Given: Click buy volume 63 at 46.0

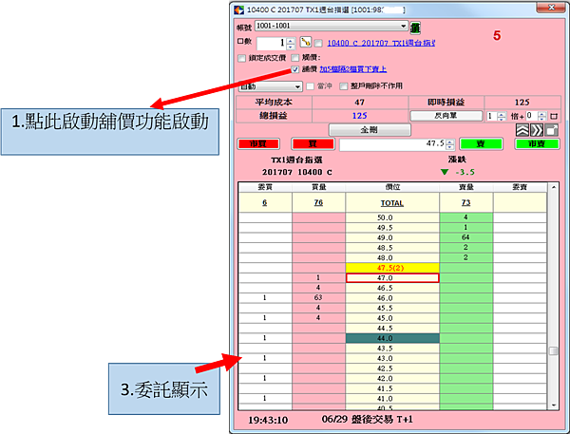Looking at the screenshot, I should point(318,297).
